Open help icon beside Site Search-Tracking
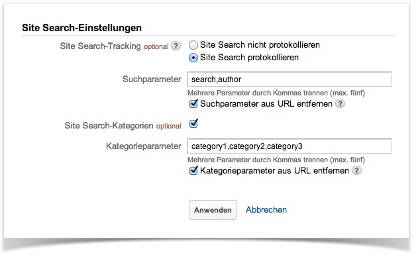 coord(176,46)
